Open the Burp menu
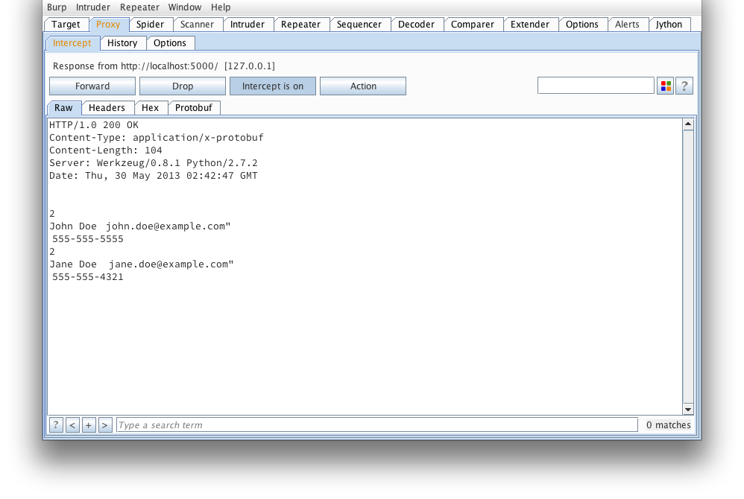The height and width of the screenshot is (499, 744). tap(57, 7)
